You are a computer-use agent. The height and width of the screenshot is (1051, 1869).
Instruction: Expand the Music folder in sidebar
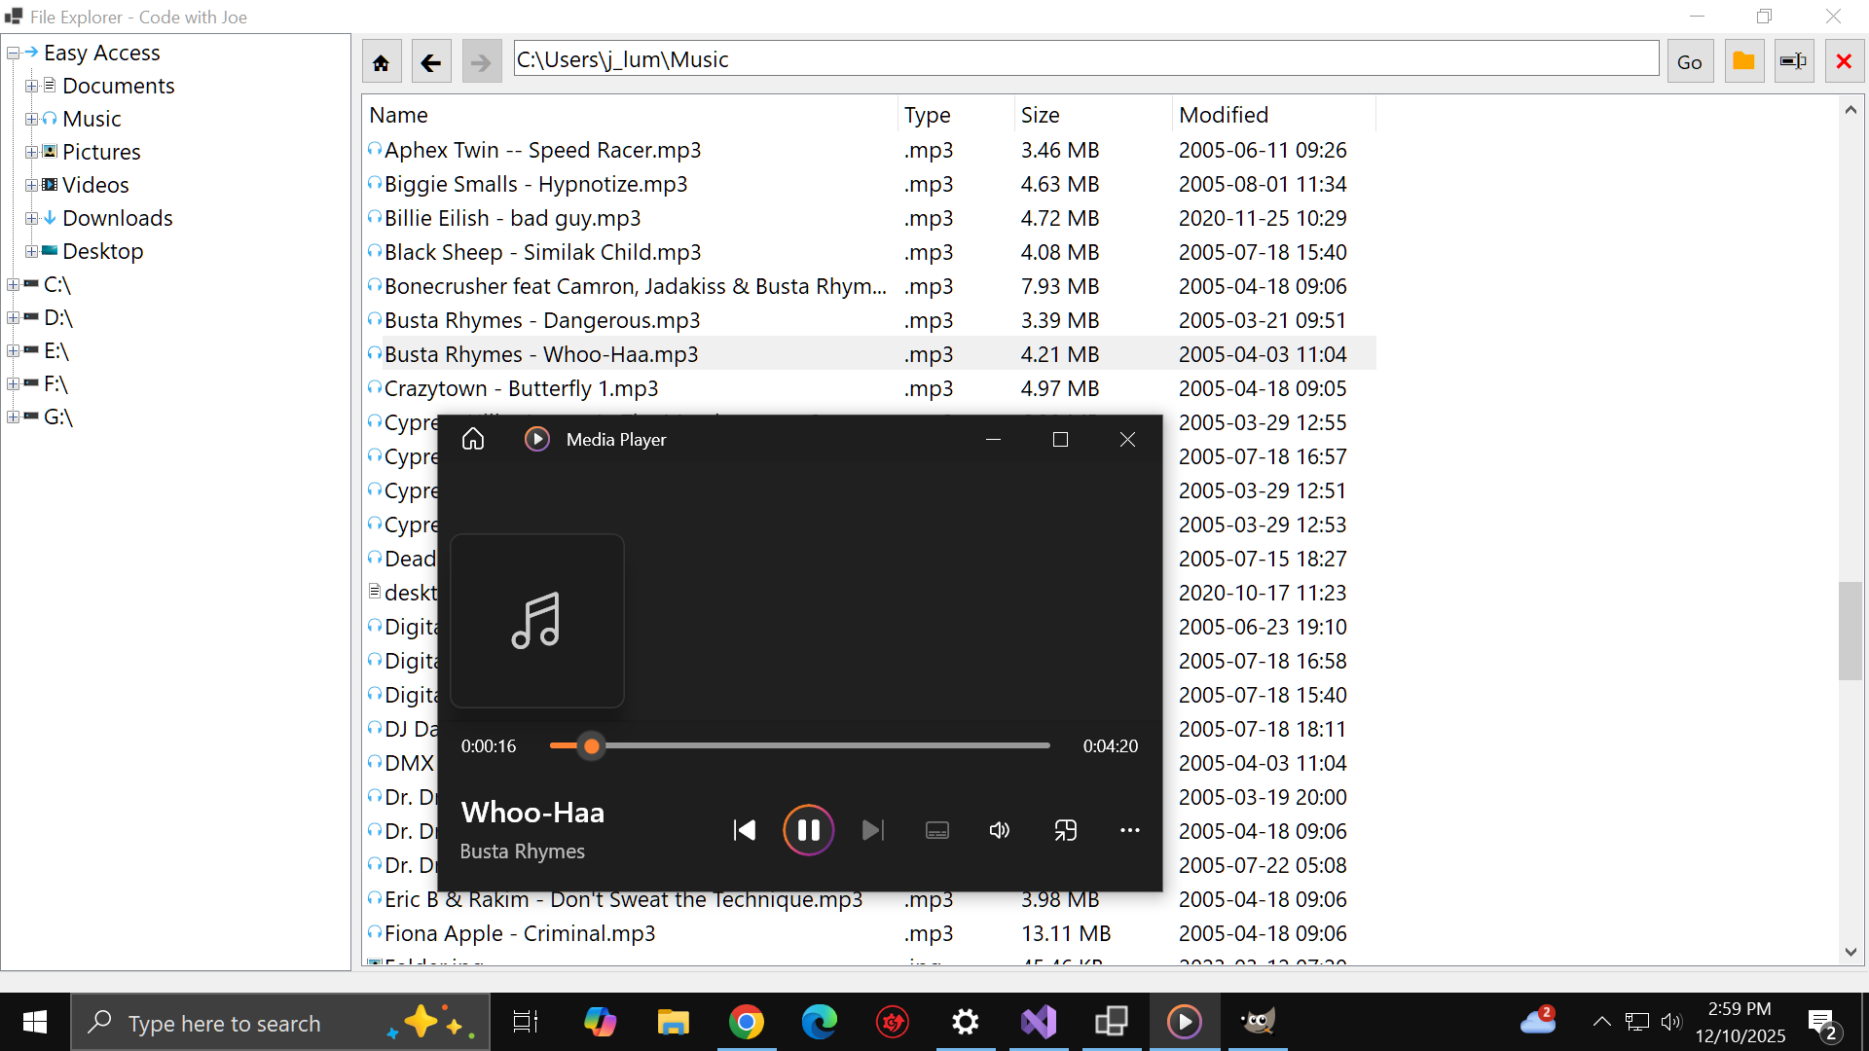(30, 119)
